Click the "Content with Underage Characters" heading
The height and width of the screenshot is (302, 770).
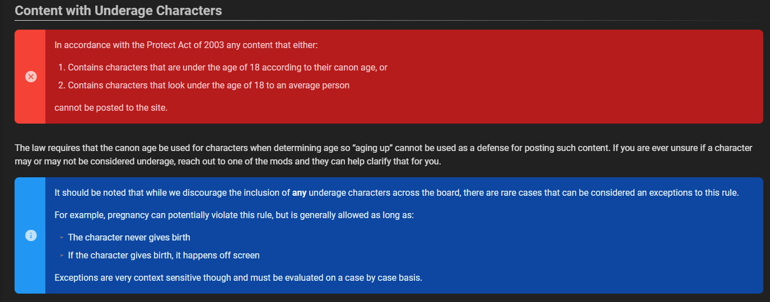[x=118, y=10]
